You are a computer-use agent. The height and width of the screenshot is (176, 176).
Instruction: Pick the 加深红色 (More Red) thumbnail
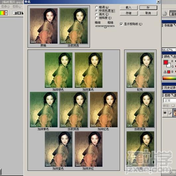[x=104, y=110]
